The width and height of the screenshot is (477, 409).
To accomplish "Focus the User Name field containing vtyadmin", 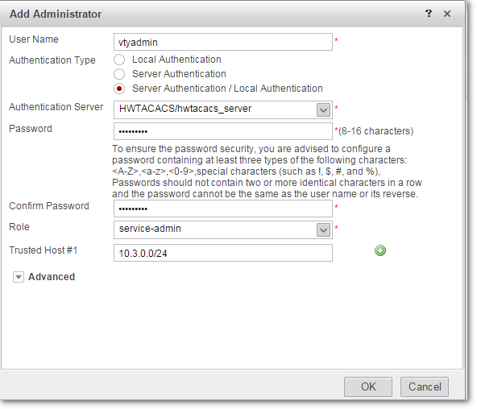I will coord(223,42).
